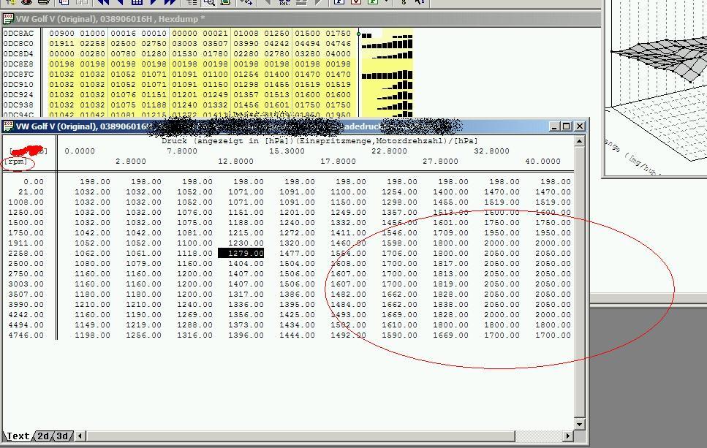Click the magnifier toolbar icon
Screen dimensions: 707x448
(x=209, y=2)
